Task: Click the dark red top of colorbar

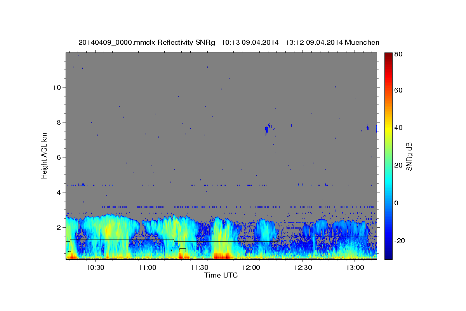Action: (x=388, y=56)
